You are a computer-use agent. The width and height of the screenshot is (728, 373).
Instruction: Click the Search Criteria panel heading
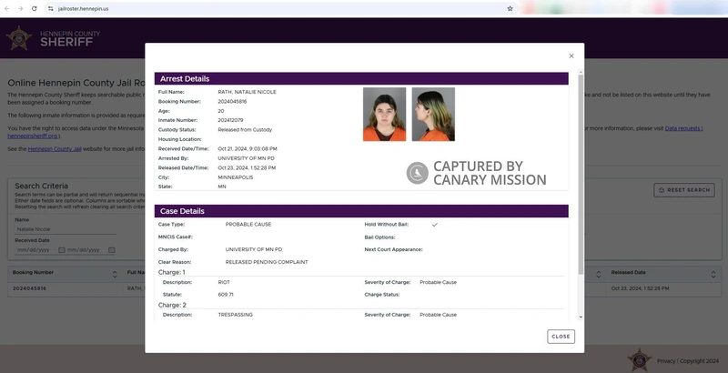pos(41,186)
